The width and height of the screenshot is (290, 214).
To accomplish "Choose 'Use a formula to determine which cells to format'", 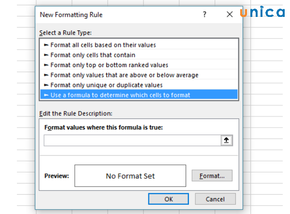I will coord(120,95).
